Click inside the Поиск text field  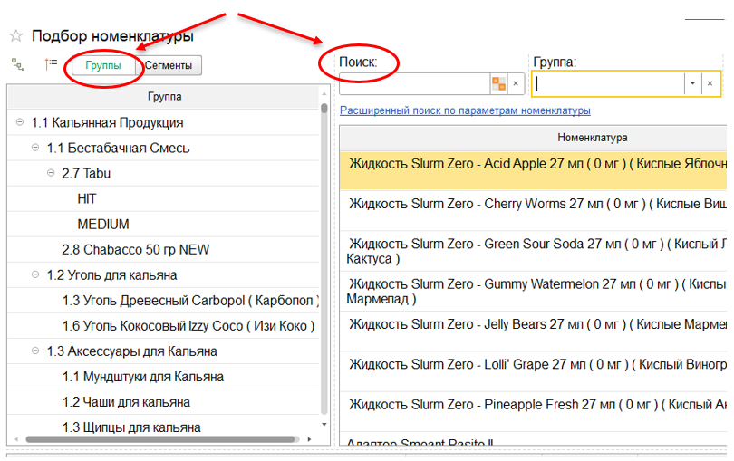(x=413, y=83)
